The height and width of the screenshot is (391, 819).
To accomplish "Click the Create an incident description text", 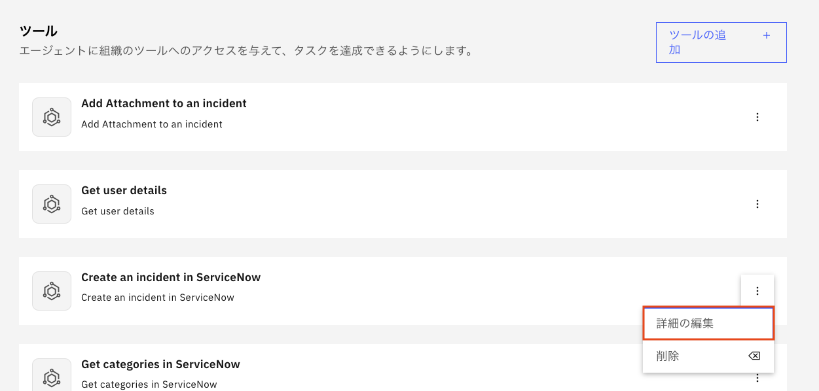I will pos(158,297).
